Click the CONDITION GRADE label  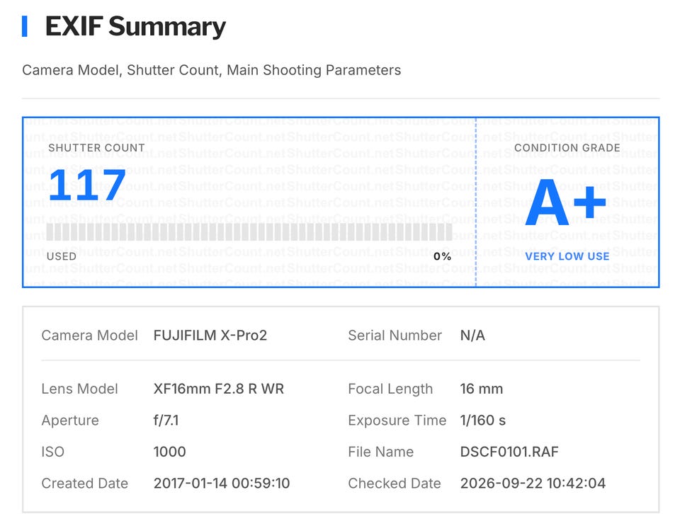[567, 148]
